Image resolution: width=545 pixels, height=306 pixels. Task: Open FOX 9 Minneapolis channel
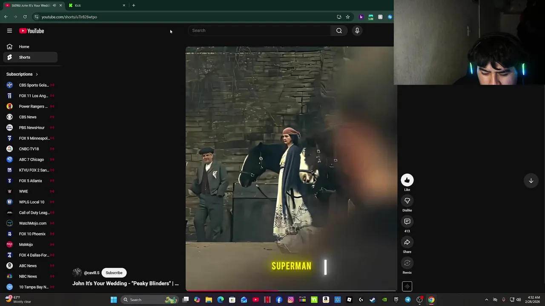30,138
